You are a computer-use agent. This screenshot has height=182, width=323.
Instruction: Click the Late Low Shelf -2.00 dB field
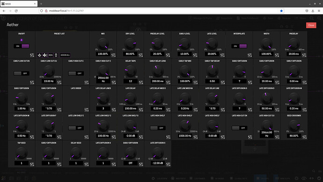tap(131, 136)
